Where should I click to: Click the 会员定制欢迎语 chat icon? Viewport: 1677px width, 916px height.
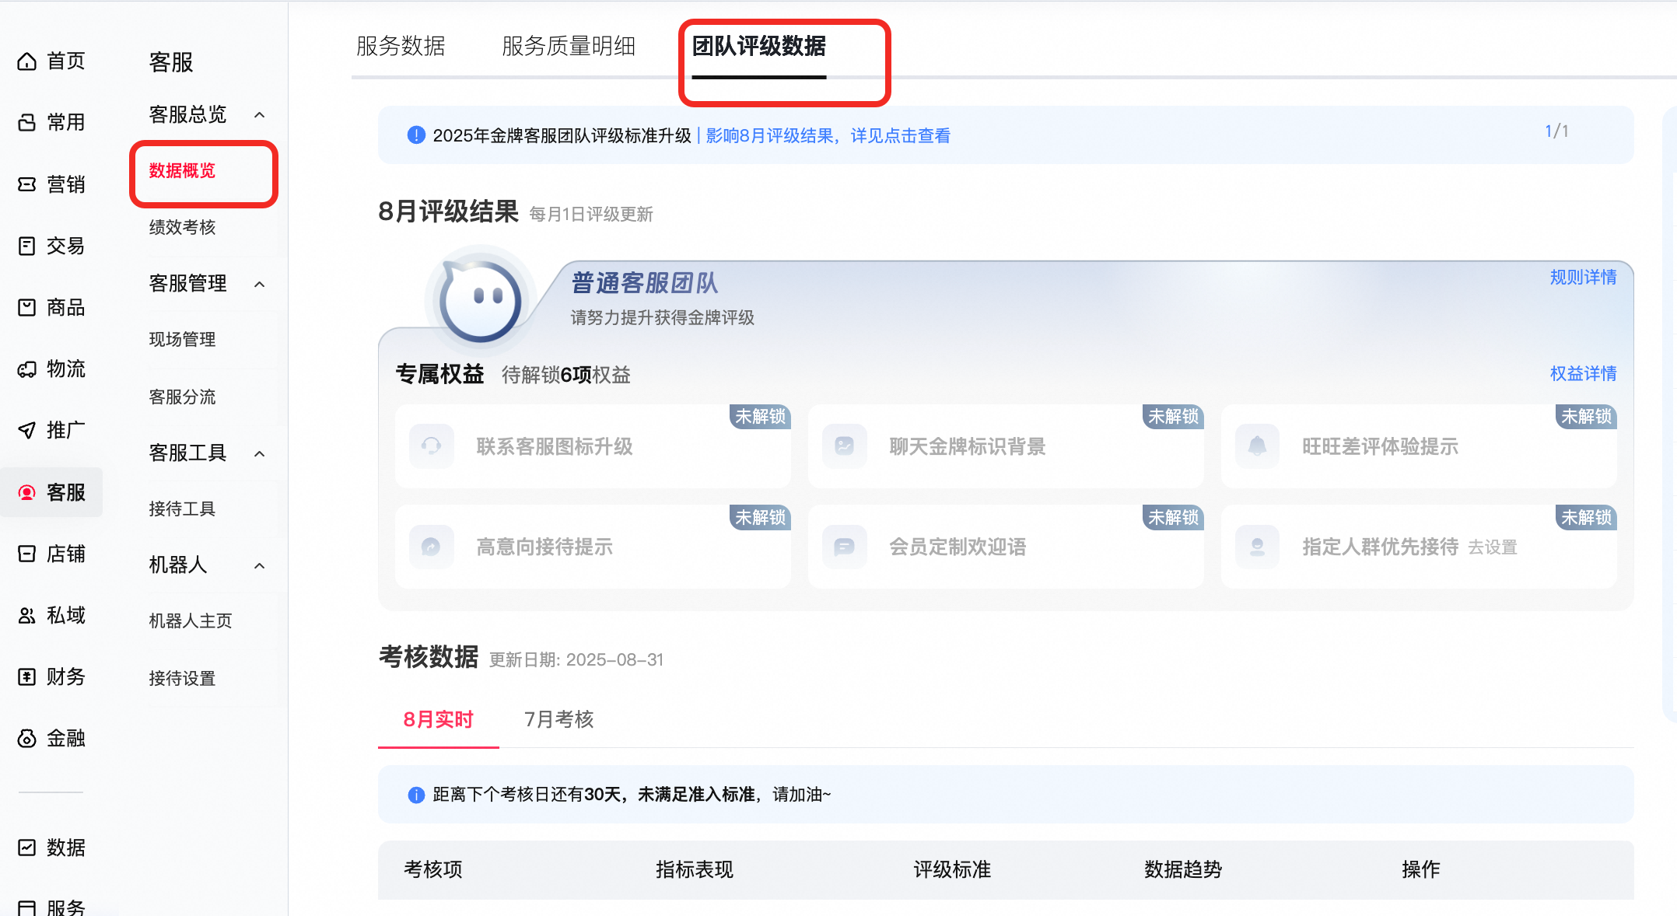coord(845,547)
